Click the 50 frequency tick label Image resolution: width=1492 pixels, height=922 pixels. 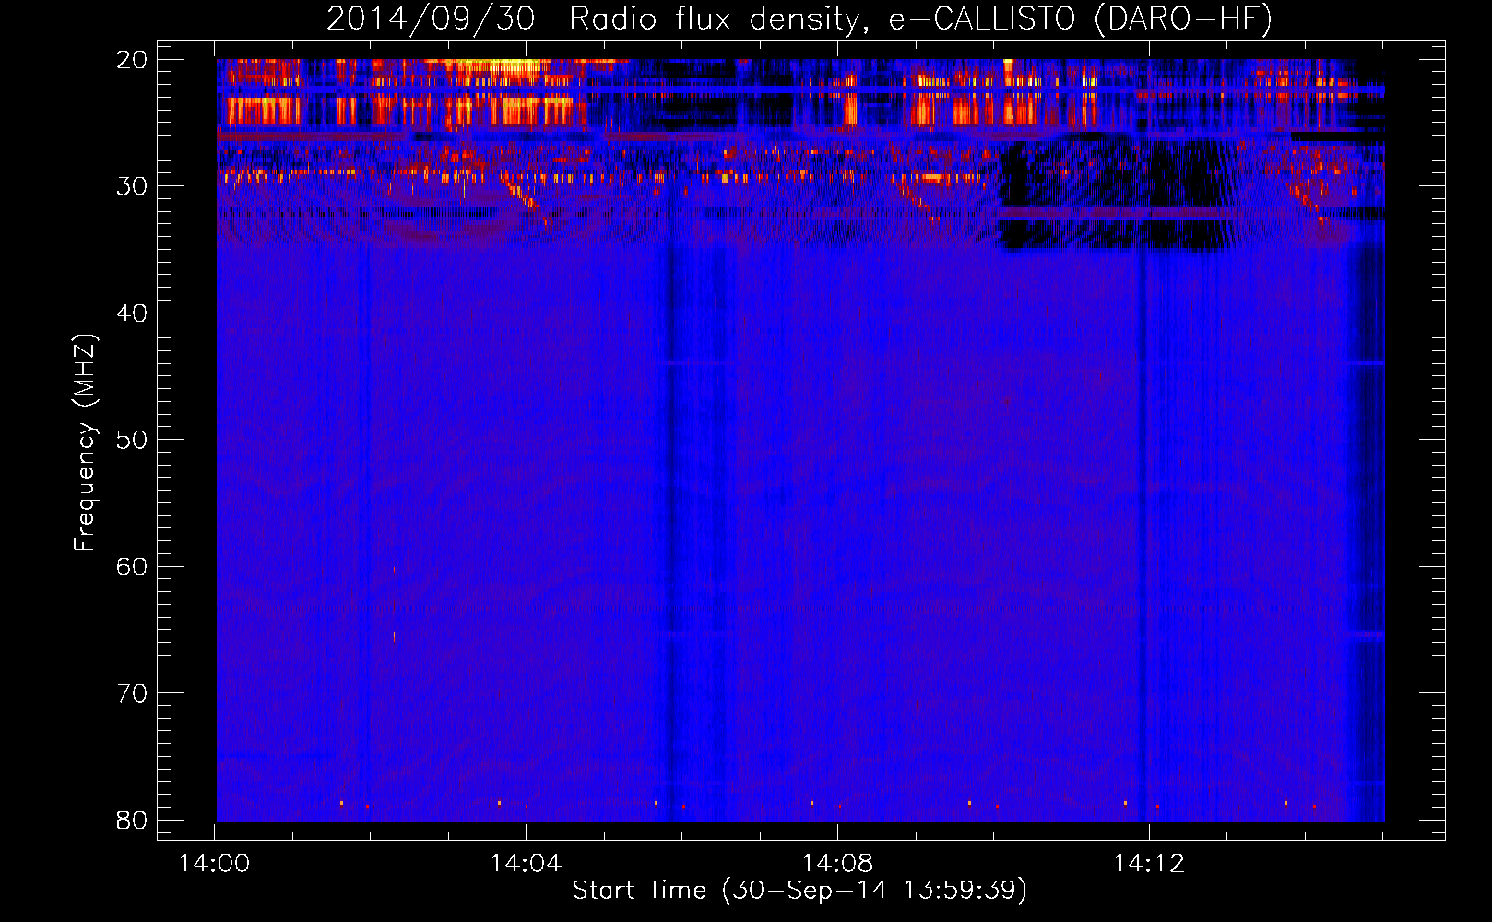tap(132, 440)
